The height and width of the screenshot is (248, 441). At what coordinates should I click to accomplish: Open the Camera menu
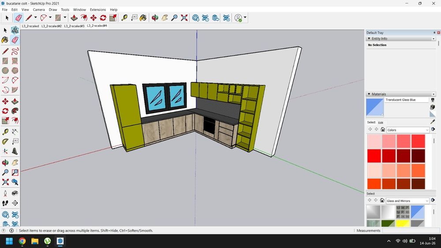pyautogui.click(x=39, y=10)
